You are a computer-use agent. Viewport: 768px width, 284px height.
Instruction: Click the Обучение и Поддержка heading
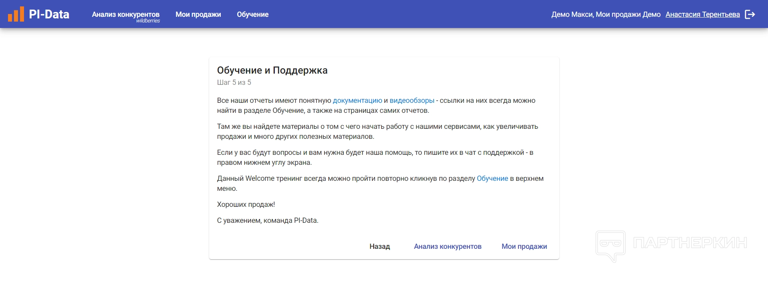pos(272,70)
